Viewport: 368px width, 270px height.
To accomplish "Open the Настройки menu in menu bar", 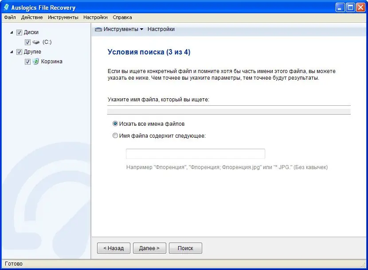I will pyautogui.click(x=95, y=17).
